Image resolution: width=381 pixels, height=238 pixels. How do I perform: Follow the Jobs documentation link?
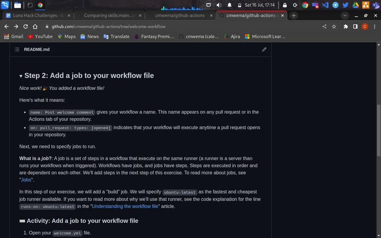(x=26, y=180)
